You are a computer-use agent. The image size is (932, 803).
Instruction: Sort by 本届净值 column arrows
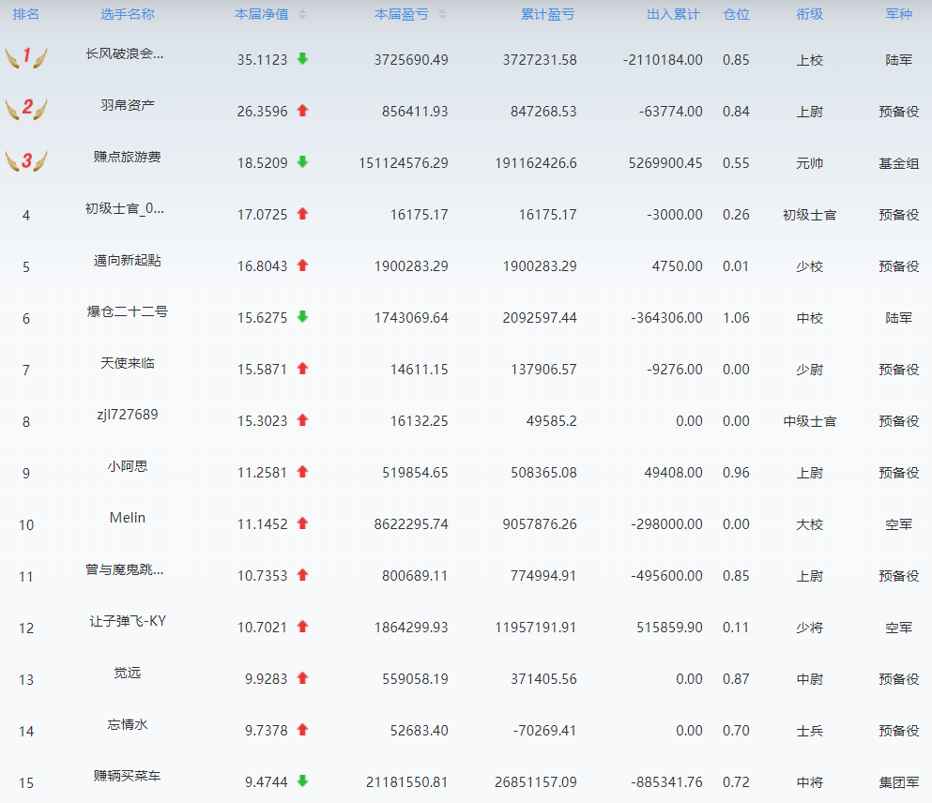(302, 15)
